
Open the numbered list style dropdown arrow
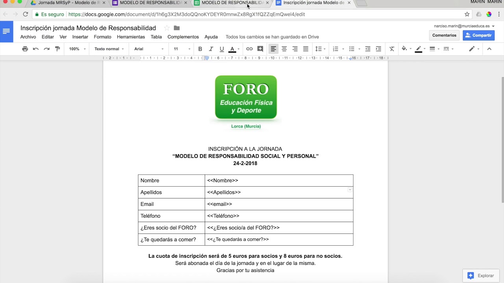coord(343,49)
